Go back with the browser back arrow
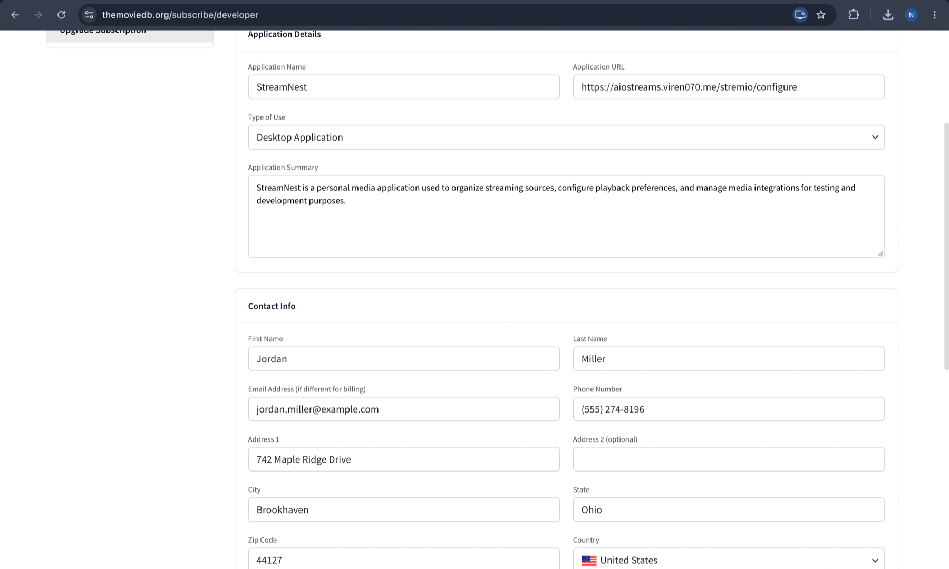Viewport: 949px width, 569px height. [15, 15]
